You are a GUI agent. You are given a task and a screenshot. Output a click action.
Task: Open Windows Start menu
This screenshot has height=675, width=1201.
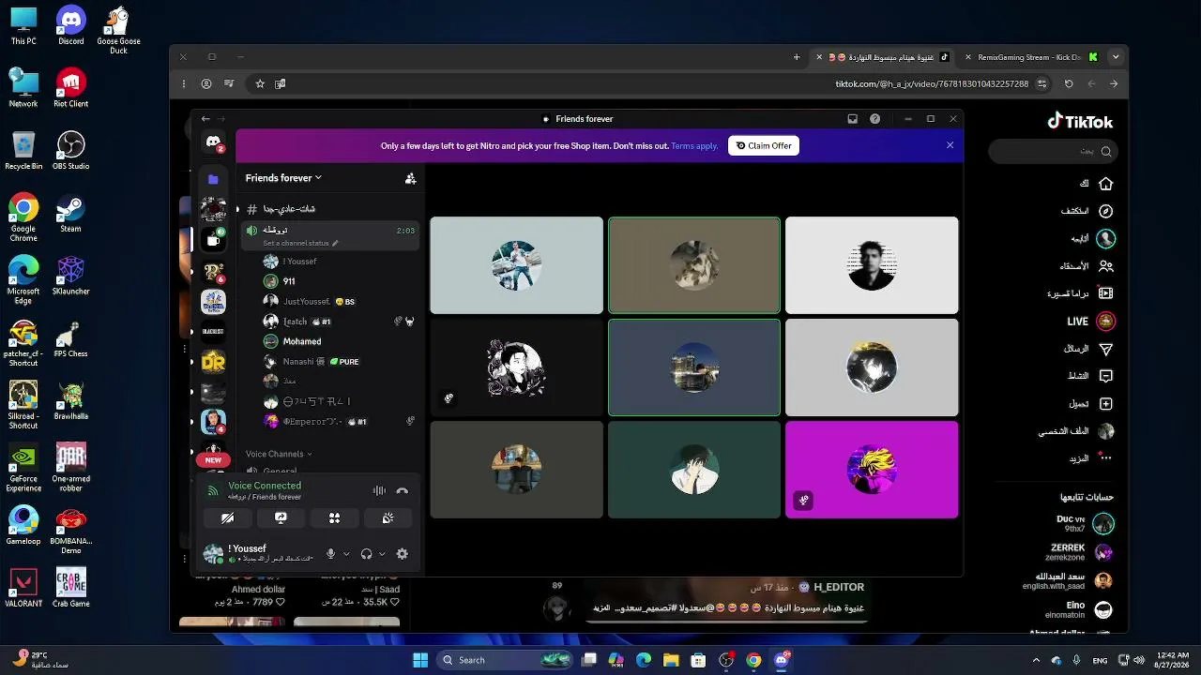tap(420, 660)
